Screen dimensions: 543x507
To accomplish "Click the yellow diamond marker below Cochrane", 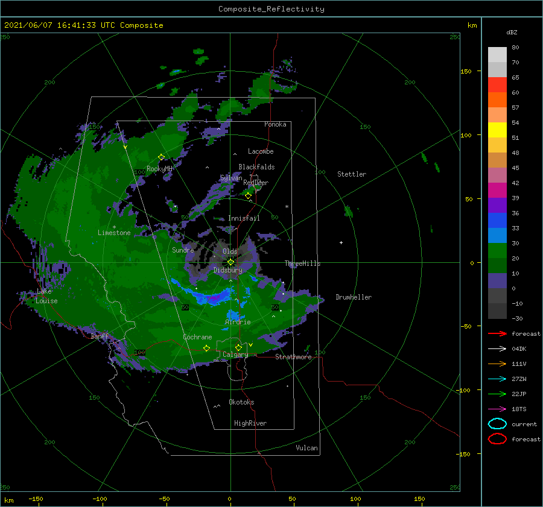I will (x=206, y=348).
